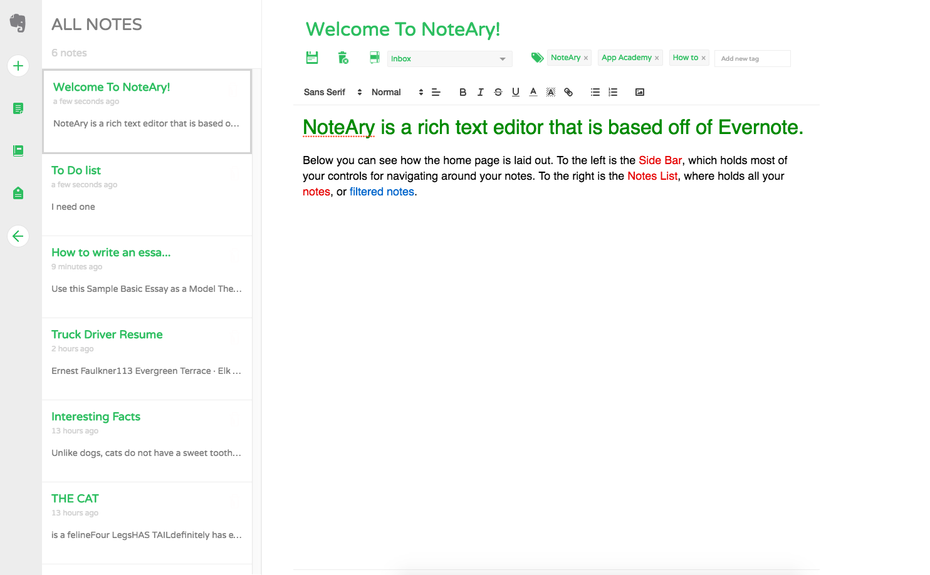This screenshot has height=575, width=930.
Task: Click the '6 notes' count text
Action: click(69, 53)
